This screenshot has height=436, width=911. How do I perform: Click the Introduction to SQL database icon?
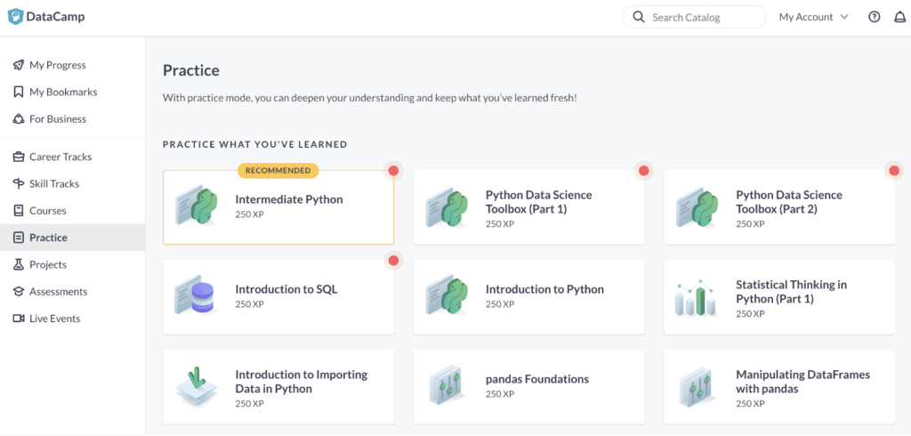coord(196,295)
